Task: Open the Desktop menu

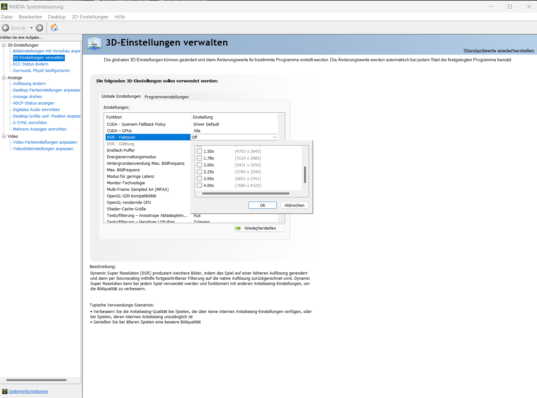Action: point(57,17)
